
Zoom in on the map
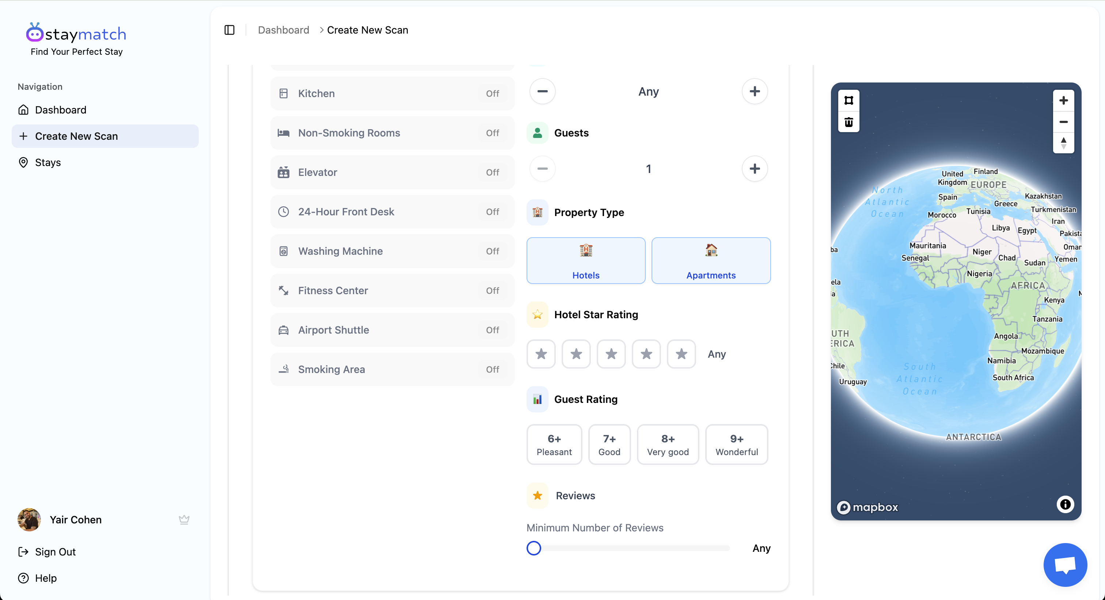point(1063,100)
